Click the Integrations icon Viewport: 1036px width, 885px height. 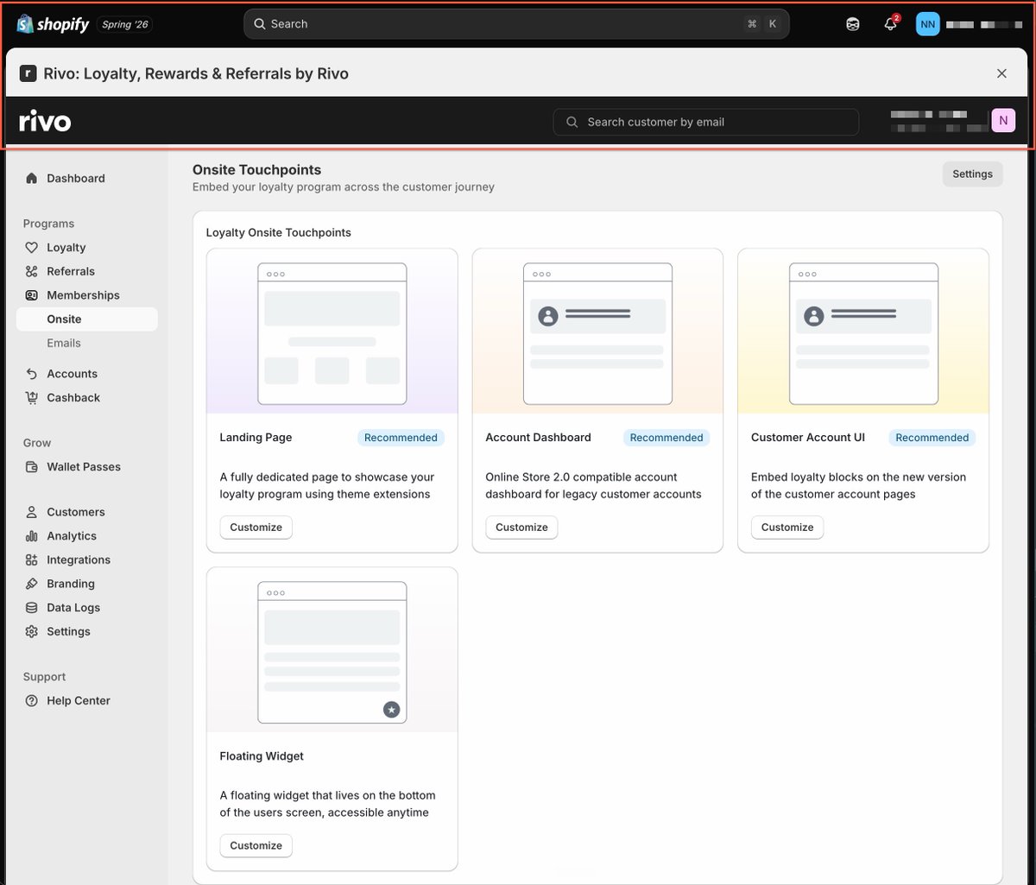pyautogui.click(x=32, y=560)
